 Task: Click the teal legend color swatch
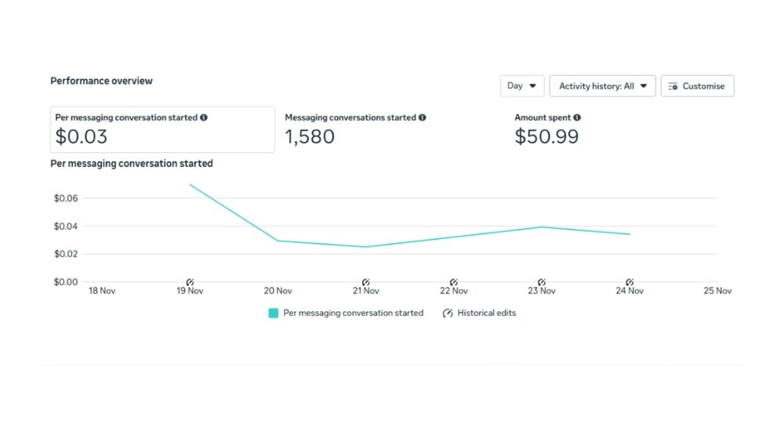tap(274, 313)
